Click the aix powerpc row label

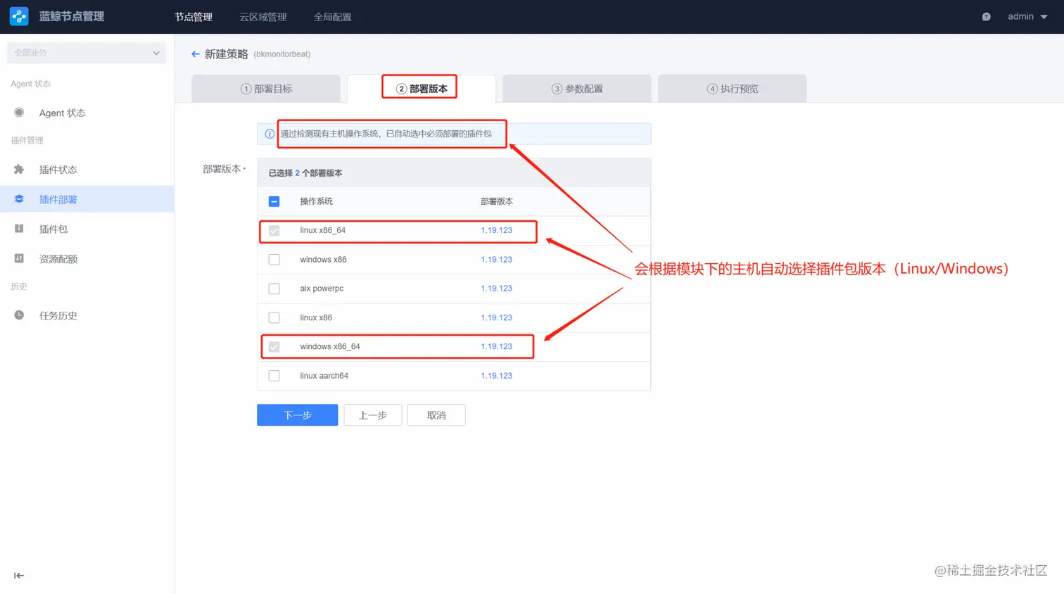tap(322, 289)
